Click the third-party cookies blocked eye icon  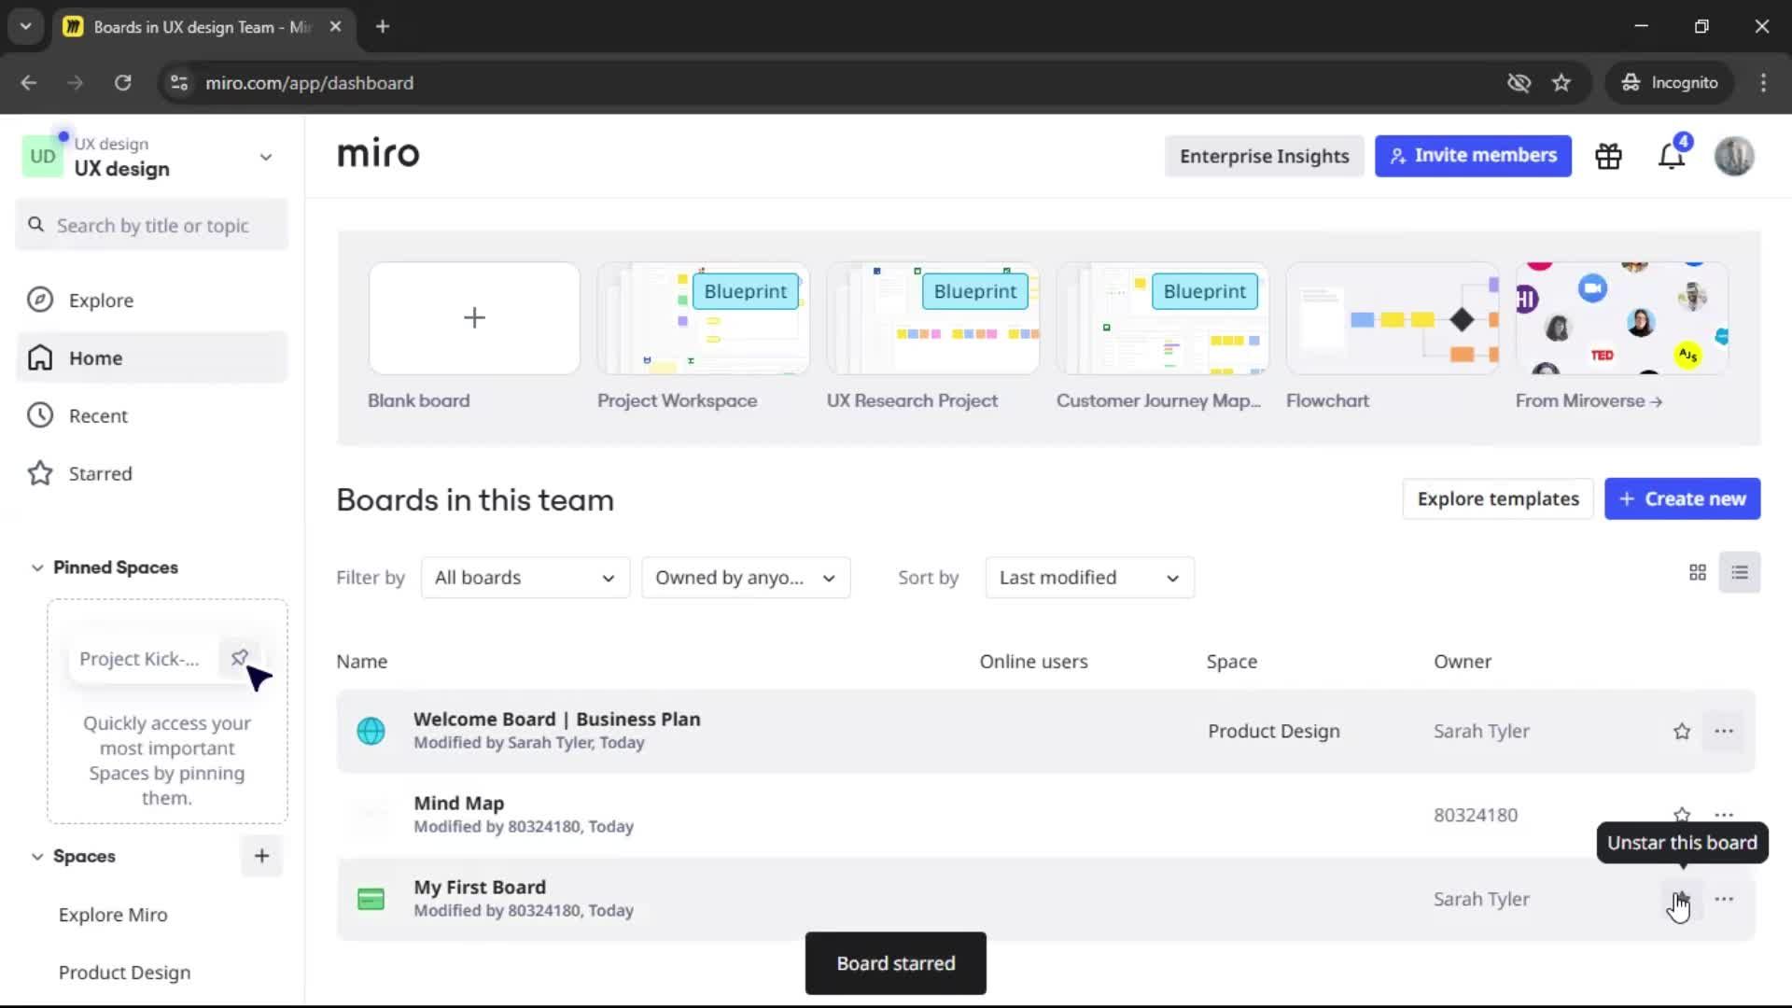[x=1519, y=83]
